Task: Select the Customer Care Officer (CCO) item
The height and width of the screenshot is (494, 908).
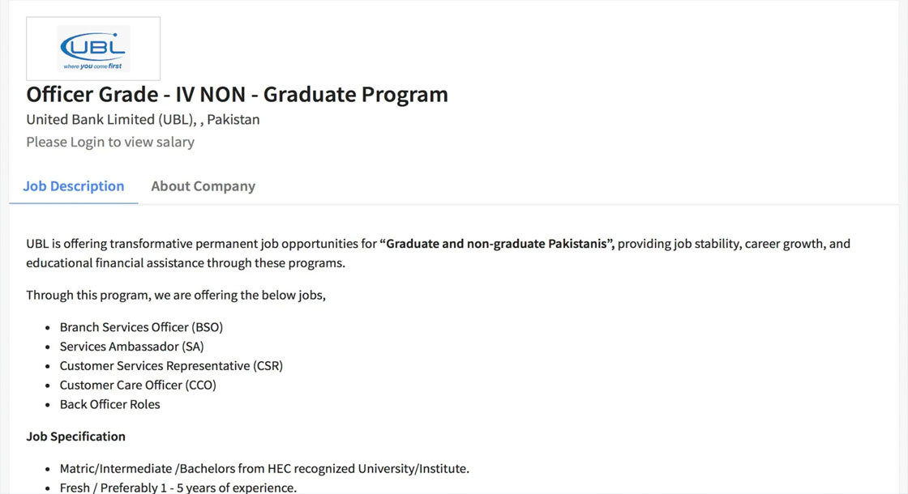Action: pyautogui.click(x=138, y=385)
